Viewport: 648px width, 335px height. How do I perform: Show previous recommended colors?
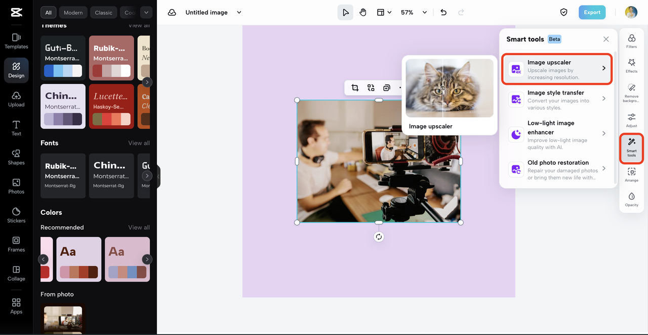pos(44,259)
